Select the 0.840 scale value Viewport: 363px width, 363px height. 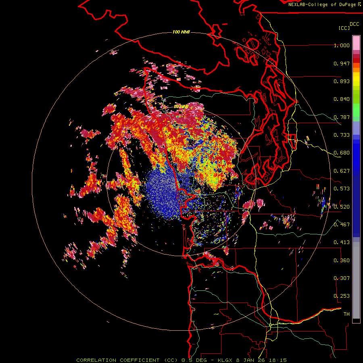point(342,99)
